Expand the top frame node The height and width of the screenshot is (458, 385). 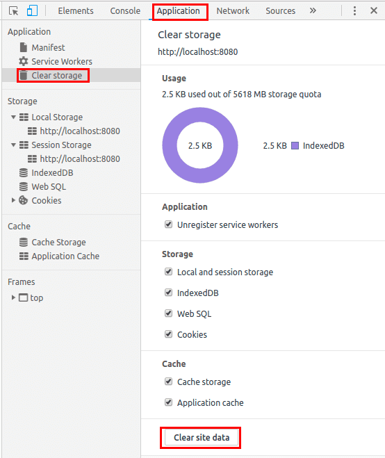(13, 297)
